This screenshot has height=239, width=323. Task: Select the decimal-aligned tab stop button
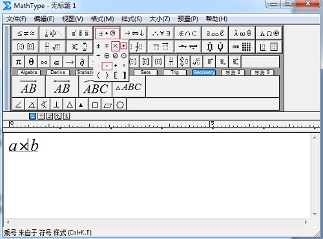coord(67,116)
